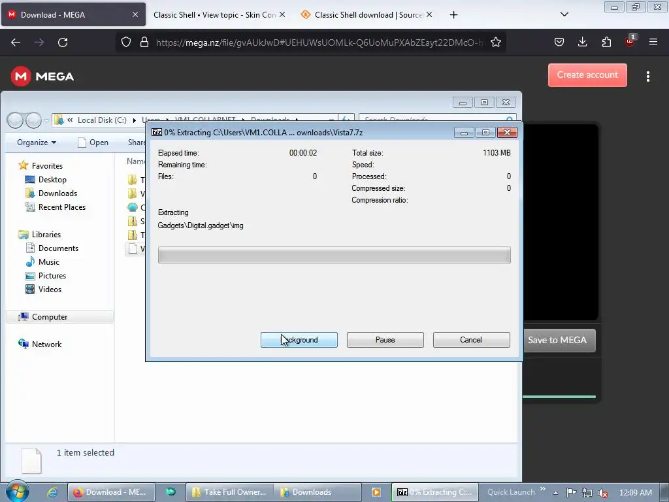Go forward in Firefox

[x=39, y=42]
